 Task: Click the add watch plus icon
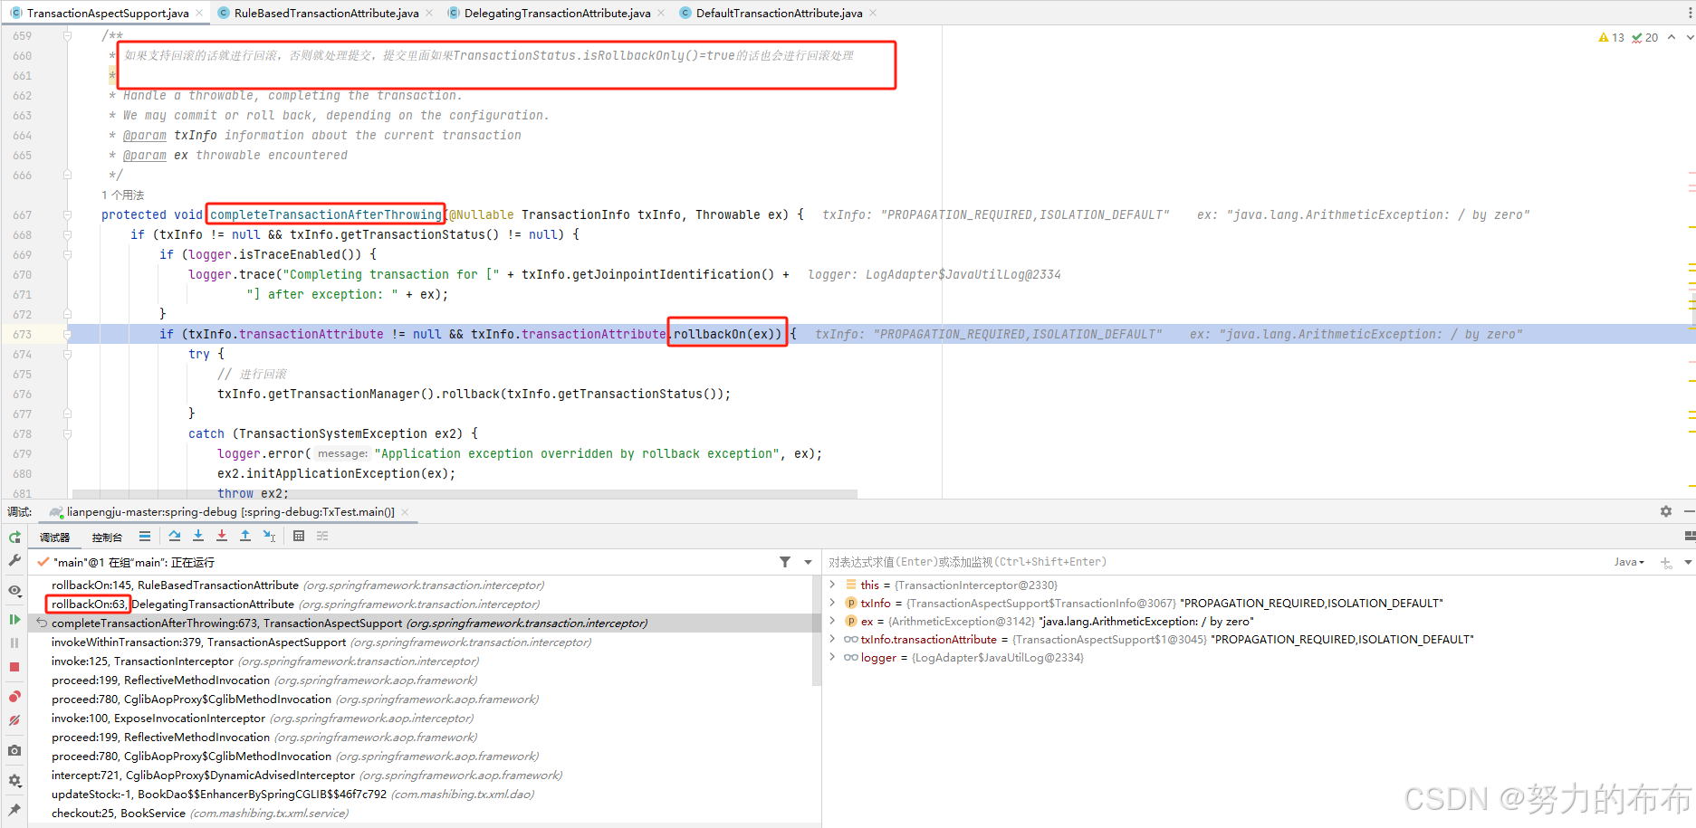pyautogui.click(x=1666, y=562)
